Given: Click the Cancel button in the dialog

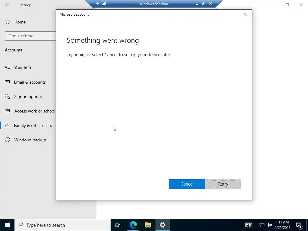Looking at the screenshot, I should 187,184.
